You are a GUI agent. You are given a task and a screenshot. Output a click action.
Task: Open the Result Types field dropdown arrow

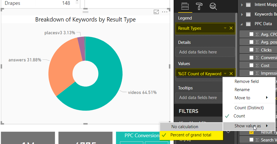tap(225, 28)
